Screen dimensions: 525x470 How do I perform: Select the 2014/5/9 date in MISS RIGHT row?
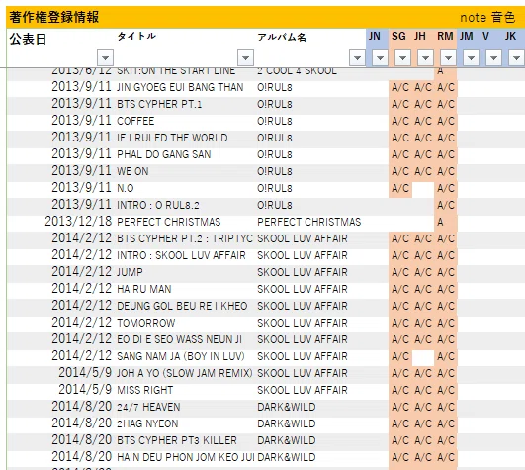point(85,389)
